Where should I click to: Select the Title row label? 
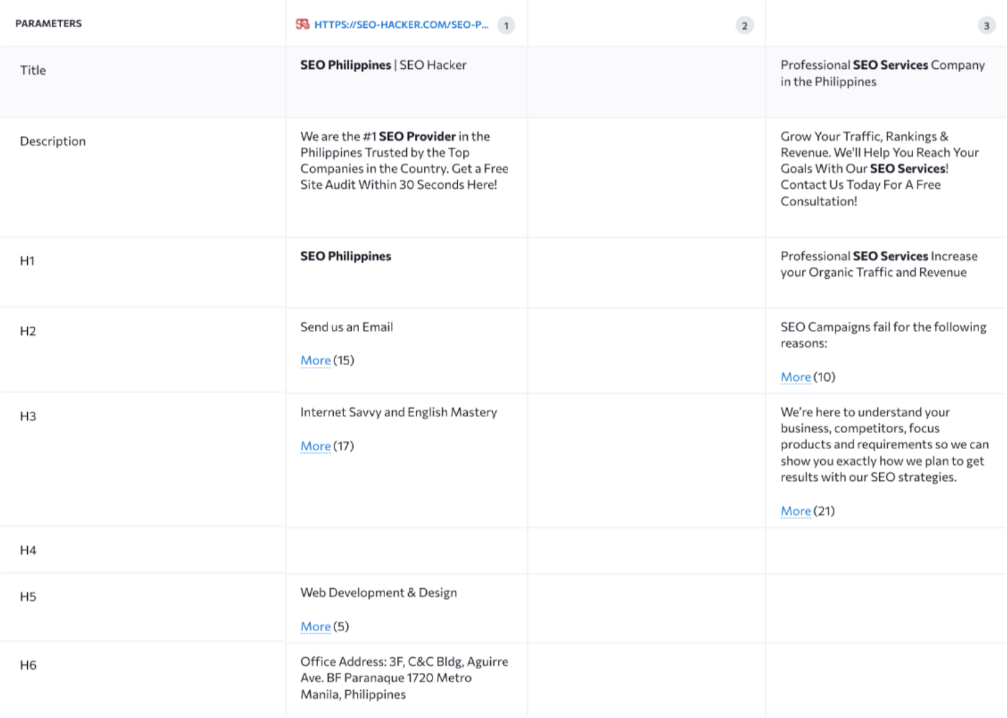point(33,70)
